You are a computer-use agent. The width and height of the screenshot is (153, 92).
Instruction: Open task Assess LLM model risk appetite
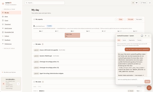coord(49,50)
